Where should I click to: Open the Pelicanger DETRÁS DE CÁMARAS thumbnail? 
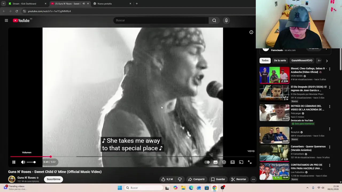click(x=274, y=113)
